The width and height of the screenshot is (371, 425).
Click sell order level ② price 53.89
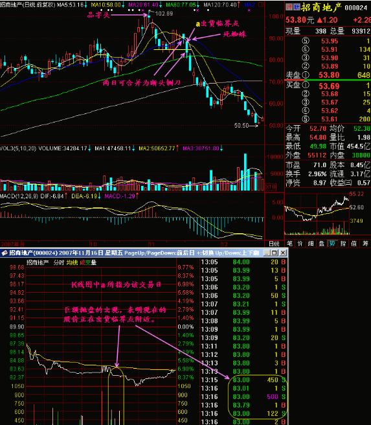click(330, 66)
